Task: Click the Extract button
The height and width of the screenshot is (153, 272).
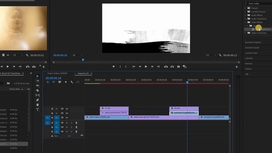Action: coord(172,67)
